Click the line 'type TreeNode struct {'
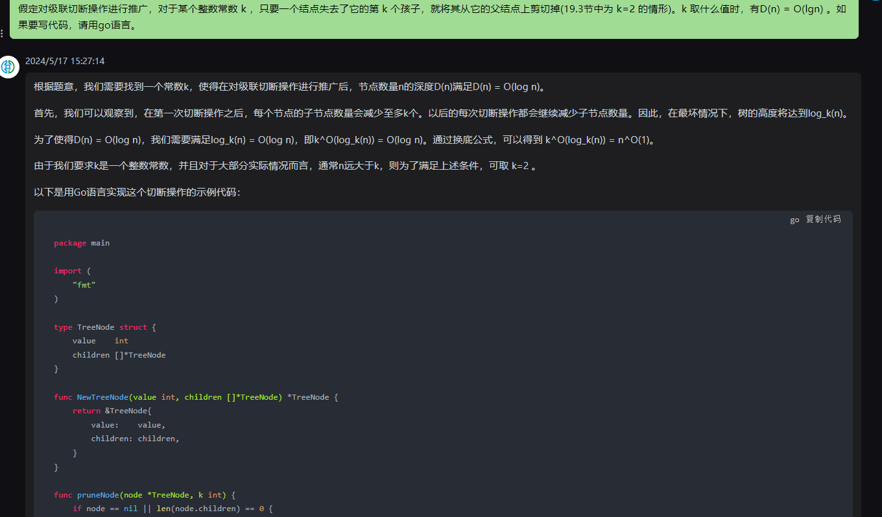Screen dimensions: 882x517 point(105,327)
